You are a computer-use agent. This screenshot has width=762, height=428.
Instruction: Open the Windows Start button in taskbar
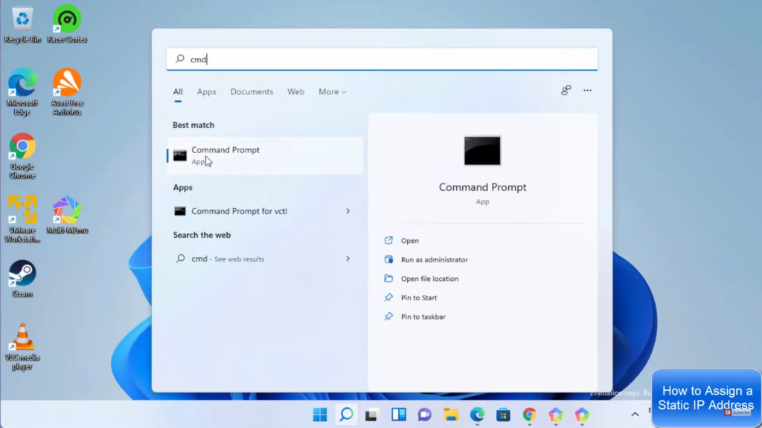(x=320, y=415)
